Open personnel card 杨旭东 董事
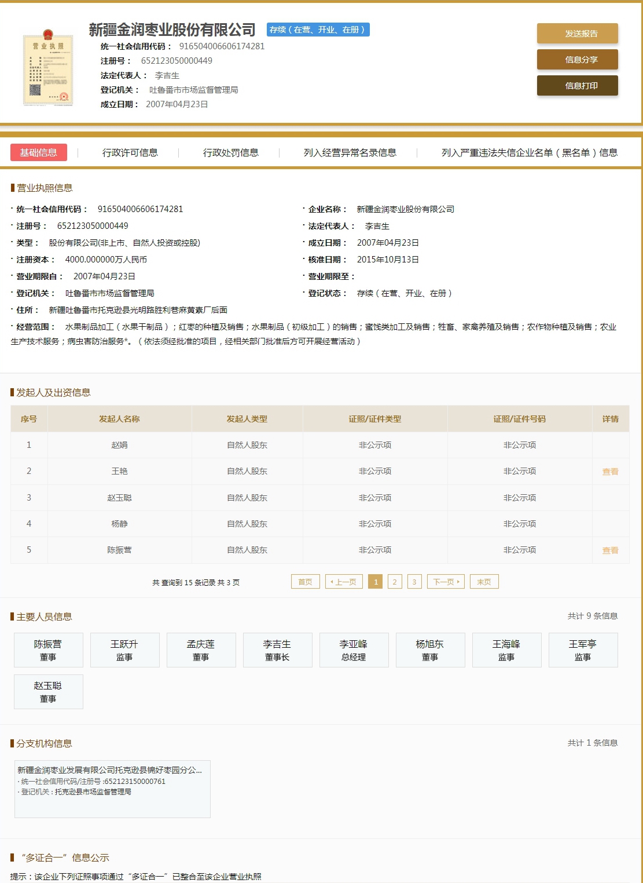This screenshot has height=883, width=643. pos(431,650)
